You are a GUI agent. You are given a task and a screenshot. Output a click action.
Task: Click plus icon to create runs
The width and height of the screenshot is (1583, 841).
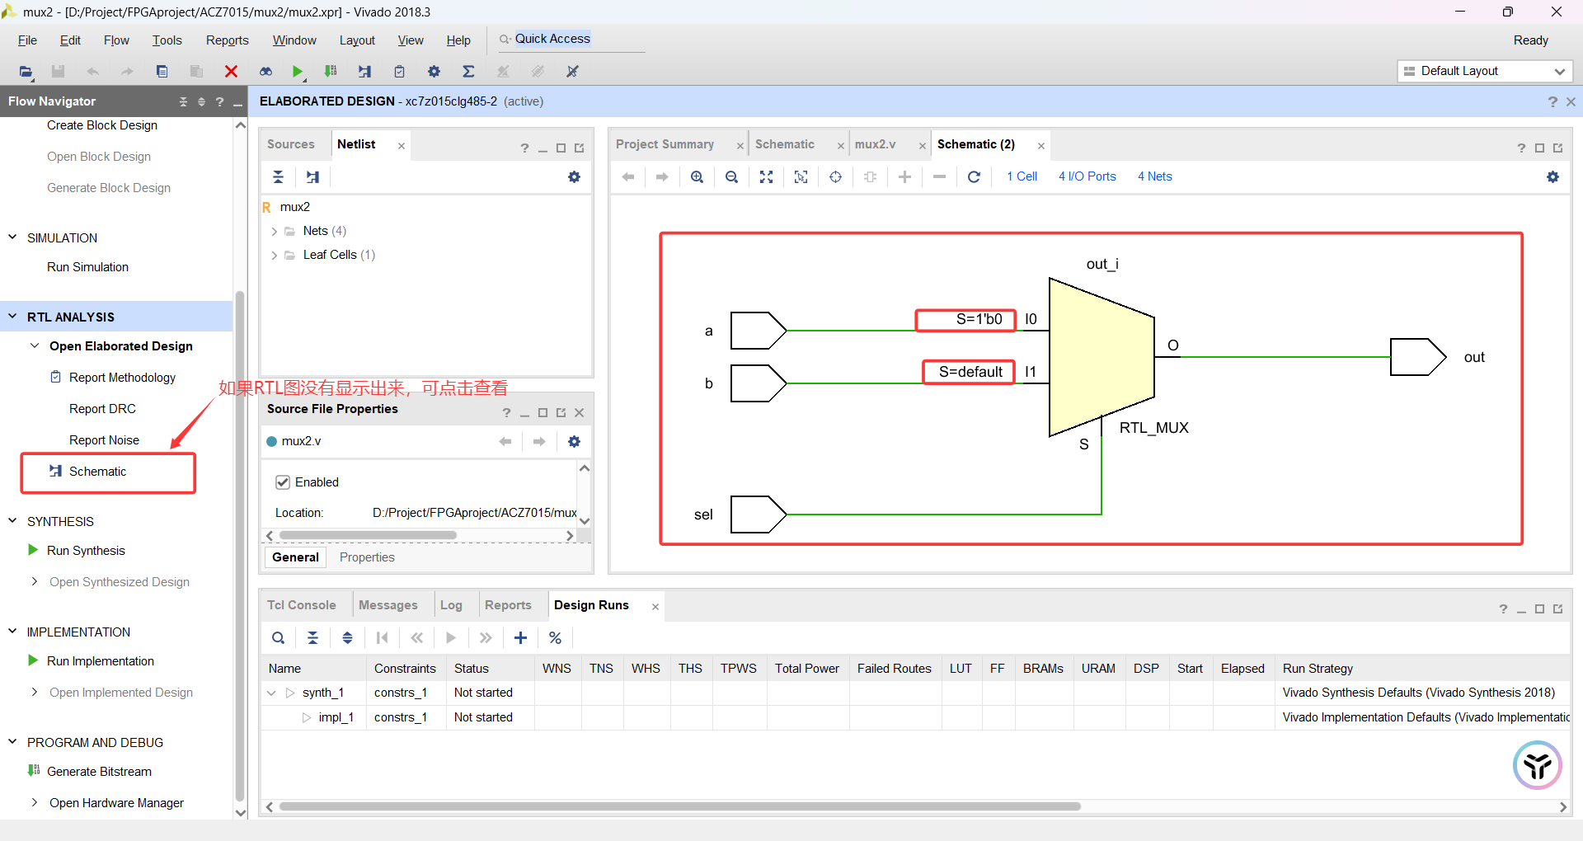[520, 637]
